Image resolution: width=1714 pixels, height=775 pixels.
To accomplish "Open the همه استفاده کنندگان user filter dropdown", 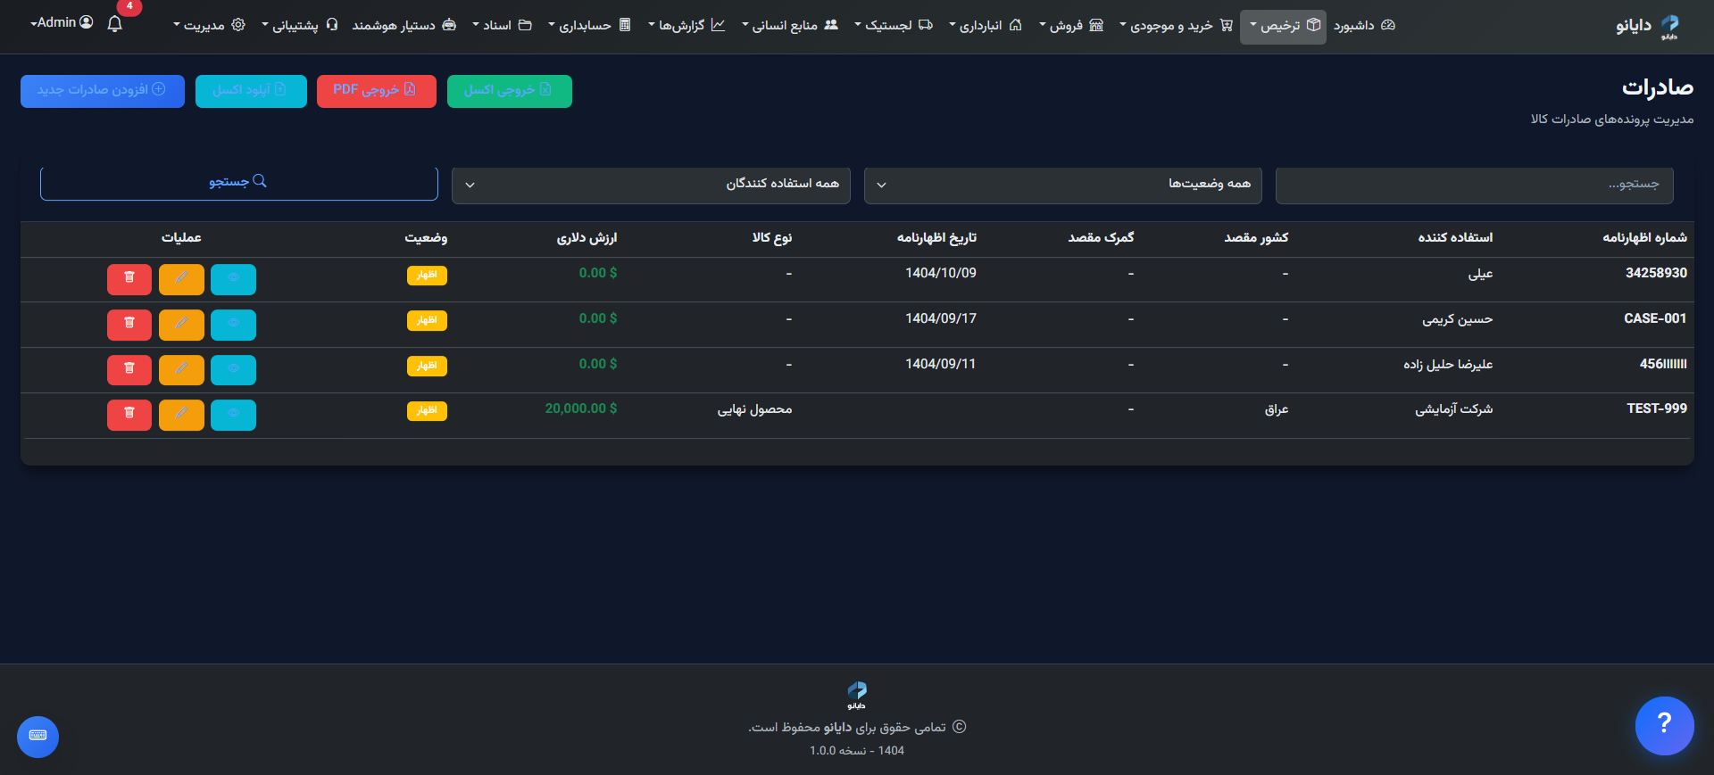I will [651, 186].
